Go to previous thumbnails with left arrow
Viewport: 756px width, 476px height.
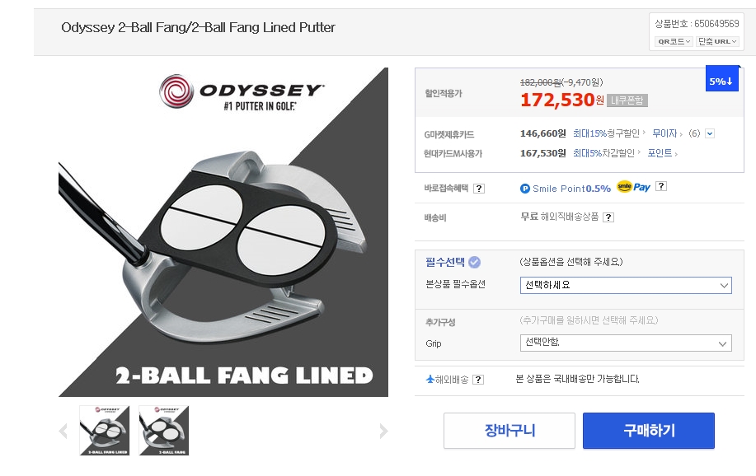[x=63, y=431]
